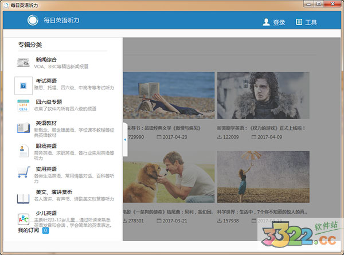
Task: Choose the 职场英语 document icon
Action: click(23, 150)
